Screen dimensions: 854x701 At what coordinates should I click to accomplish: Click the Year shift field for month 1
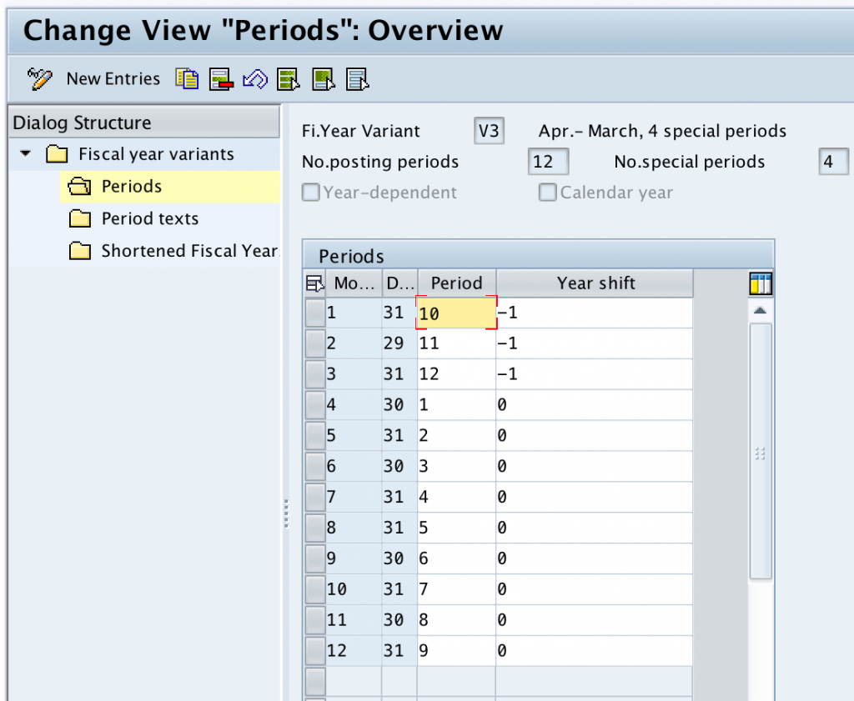pos(594,313)
